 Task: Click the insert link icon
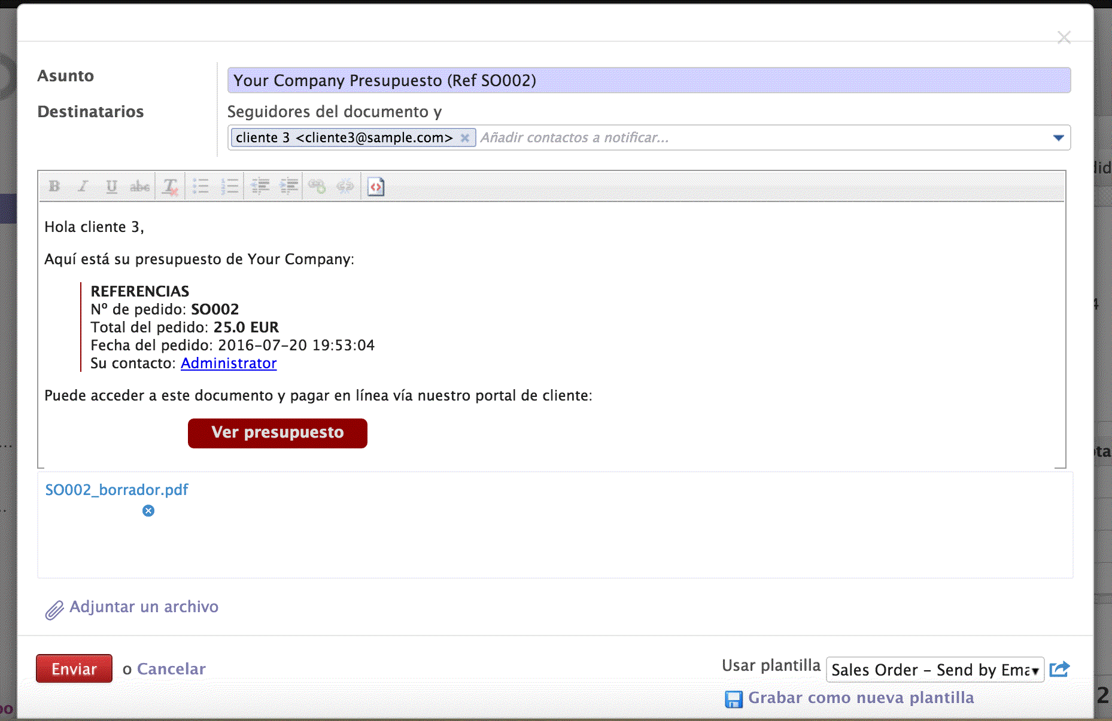coord(317,187)
